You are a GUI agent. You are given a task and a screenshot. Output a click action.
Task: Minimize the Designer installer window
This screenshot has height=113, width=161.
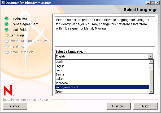click(x=148, y=3)
